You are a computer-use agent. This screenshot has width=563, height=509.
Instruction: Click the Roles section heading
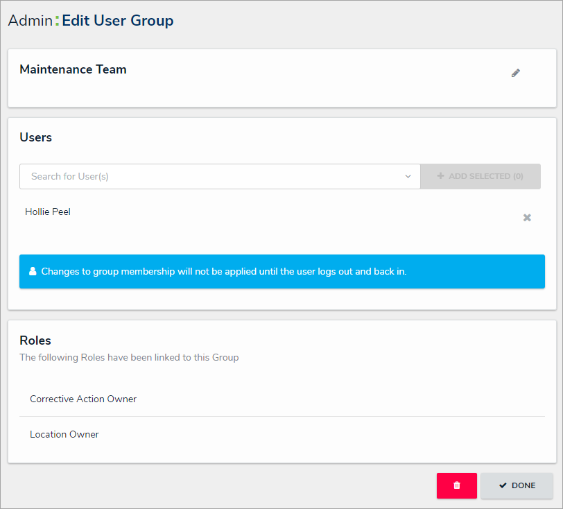pos(35,340)
